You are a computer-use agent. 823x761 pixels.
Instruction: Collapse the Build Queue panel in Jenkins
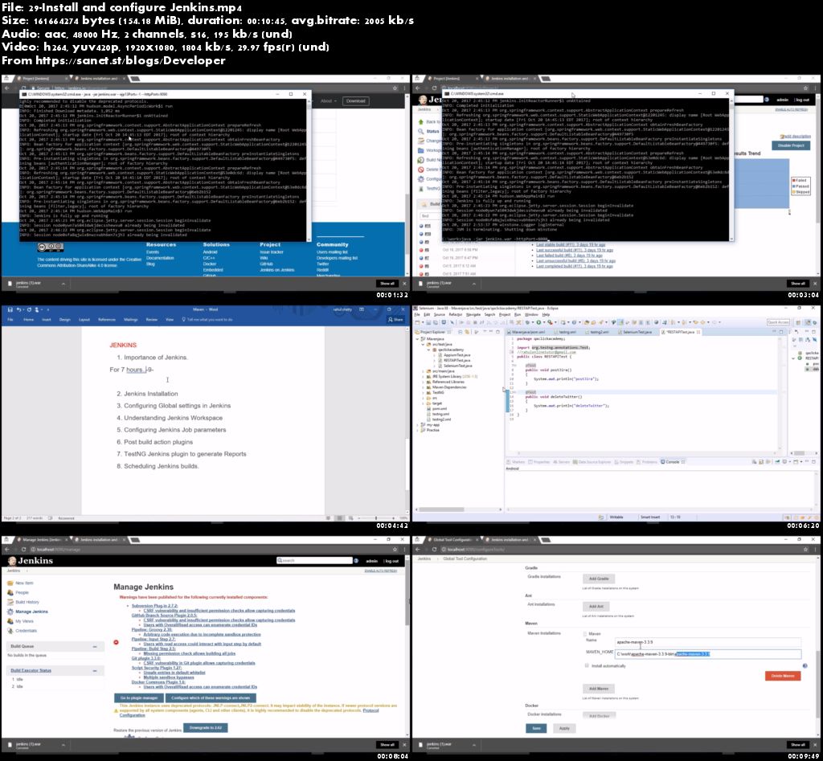point(95,647)
